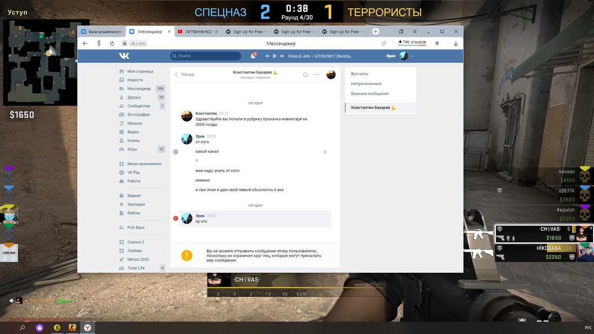Play the Rolso & Jefe track

pos(275,56)
